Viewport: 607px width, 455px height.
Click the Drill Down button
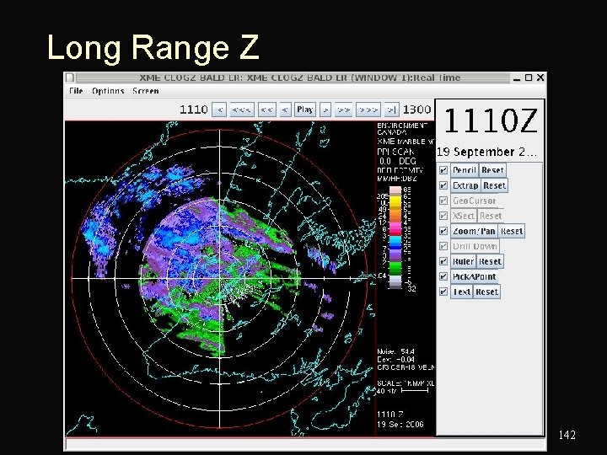(475, 246)
